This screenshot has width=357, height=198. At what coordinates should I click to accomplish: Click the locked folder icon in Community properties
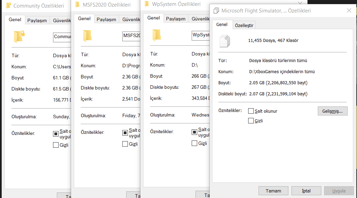(19, 36)
